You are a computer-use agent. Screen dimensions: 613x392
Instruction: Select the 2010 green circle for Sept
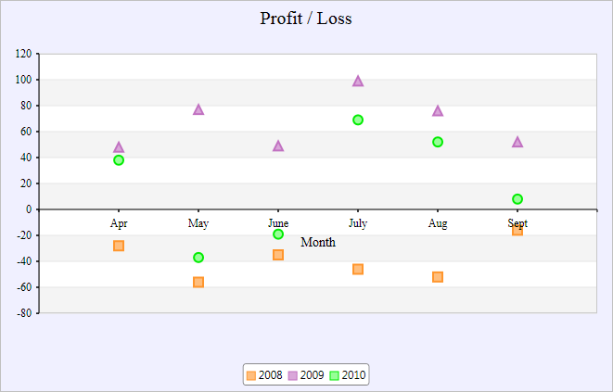click(517, 199)
